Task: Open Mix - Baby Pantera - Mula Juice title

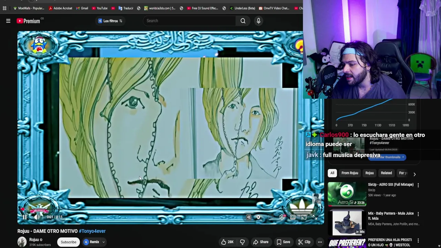Action: (391, 216)
